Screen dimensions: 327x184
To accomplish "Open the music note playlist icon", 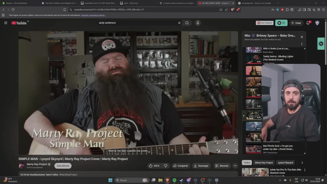I will click(x=299, y=9).
